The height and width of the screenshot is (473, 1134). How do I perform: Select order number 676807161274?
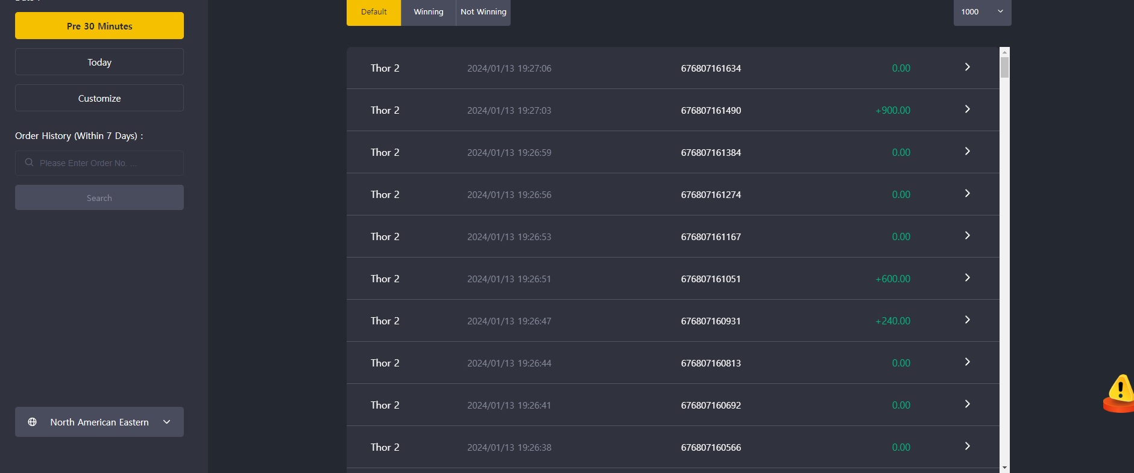point(711,195)
